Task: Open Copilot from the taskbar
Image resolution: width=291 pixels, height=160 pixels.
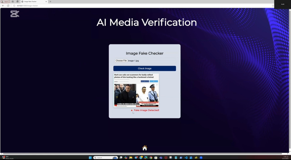Action: pos(126,157)
